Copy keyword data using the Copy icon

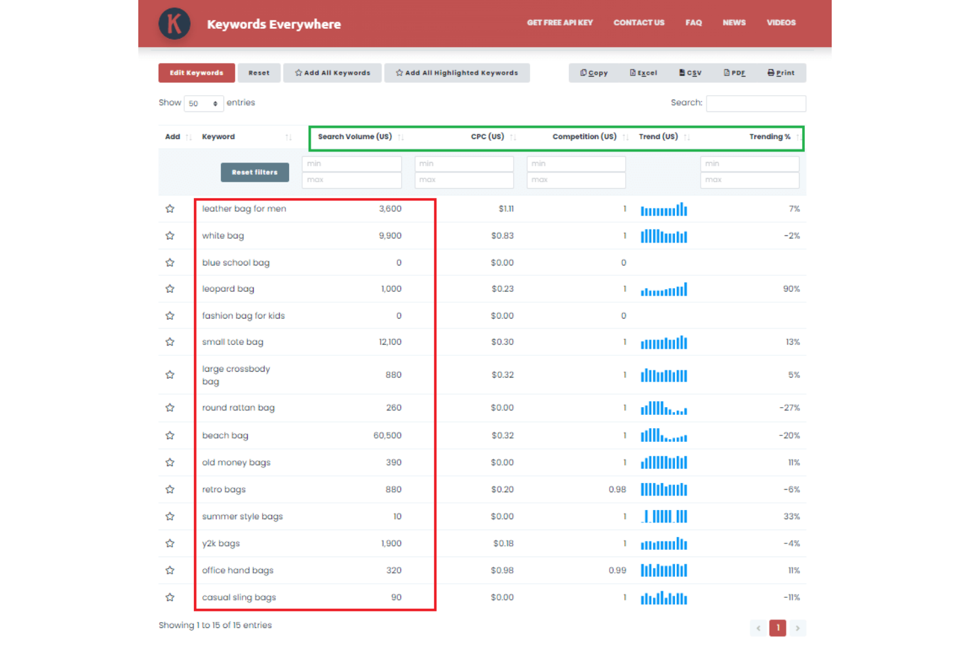pyautogui.click(x=593, y=73)
